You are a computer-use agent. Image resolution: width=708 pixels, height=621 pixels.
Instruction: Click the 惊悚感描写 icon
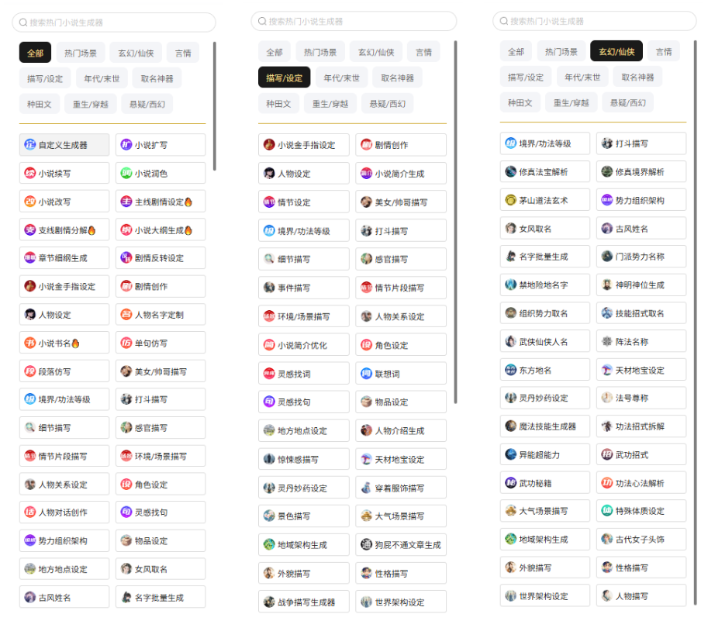tap(269, 460)
